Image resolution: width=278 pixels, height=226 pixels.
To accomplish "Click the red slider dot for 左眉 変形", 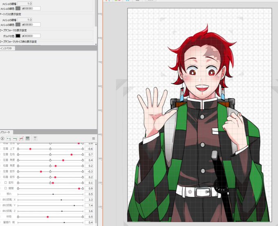I will pos(41,172).
